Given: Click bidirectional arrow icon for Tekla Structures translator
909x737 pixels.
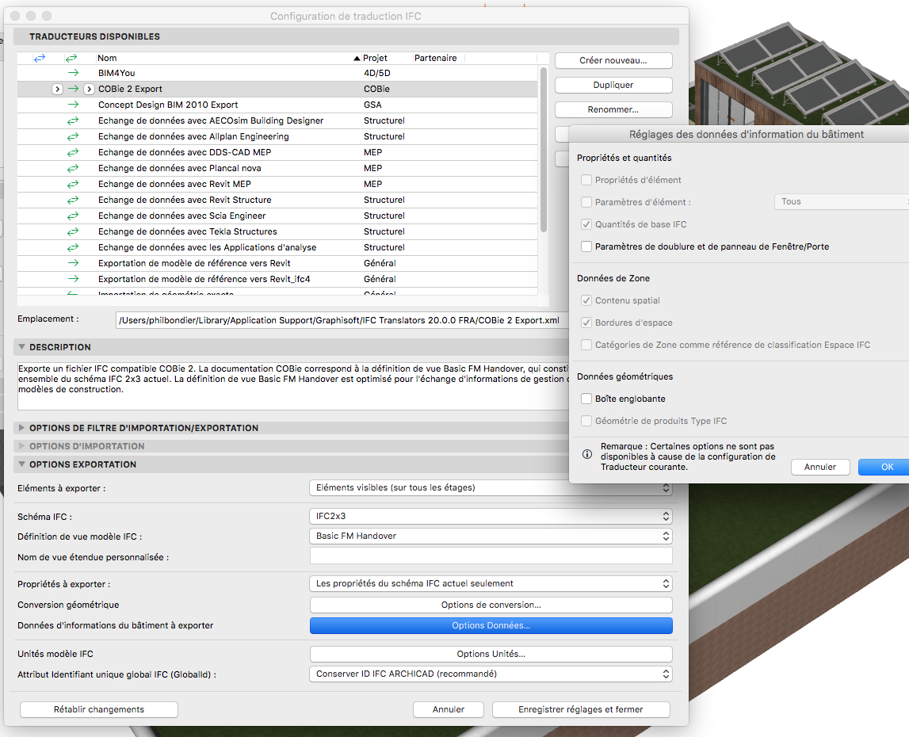Looking at the screenshot, I should click(73, 231).
